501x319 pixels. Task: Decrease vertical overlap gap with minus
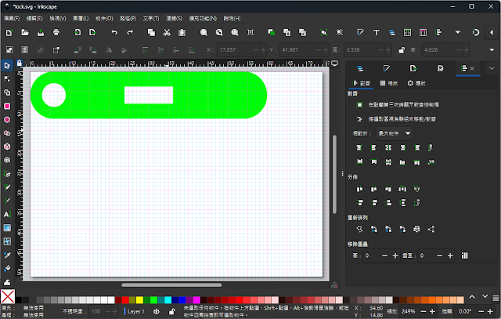pos(440,256)
